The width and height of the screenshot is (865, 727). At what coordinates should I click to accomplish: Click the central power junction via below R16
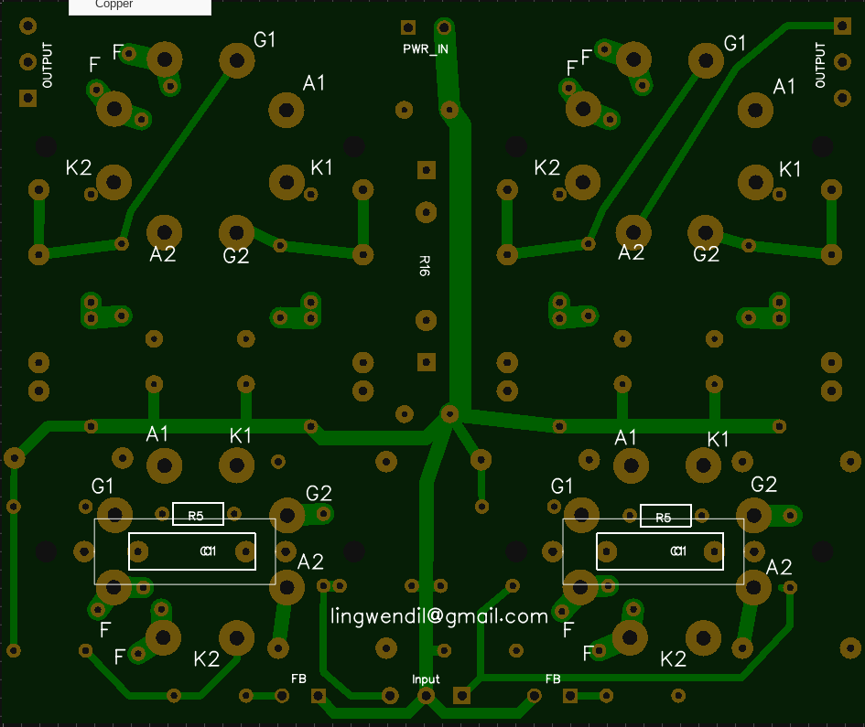coord(449,414)
